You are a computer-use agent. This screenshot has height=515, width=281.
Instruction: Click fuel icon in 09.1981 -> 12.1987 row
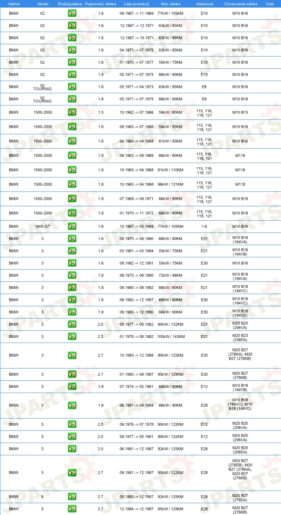(72, 473)
